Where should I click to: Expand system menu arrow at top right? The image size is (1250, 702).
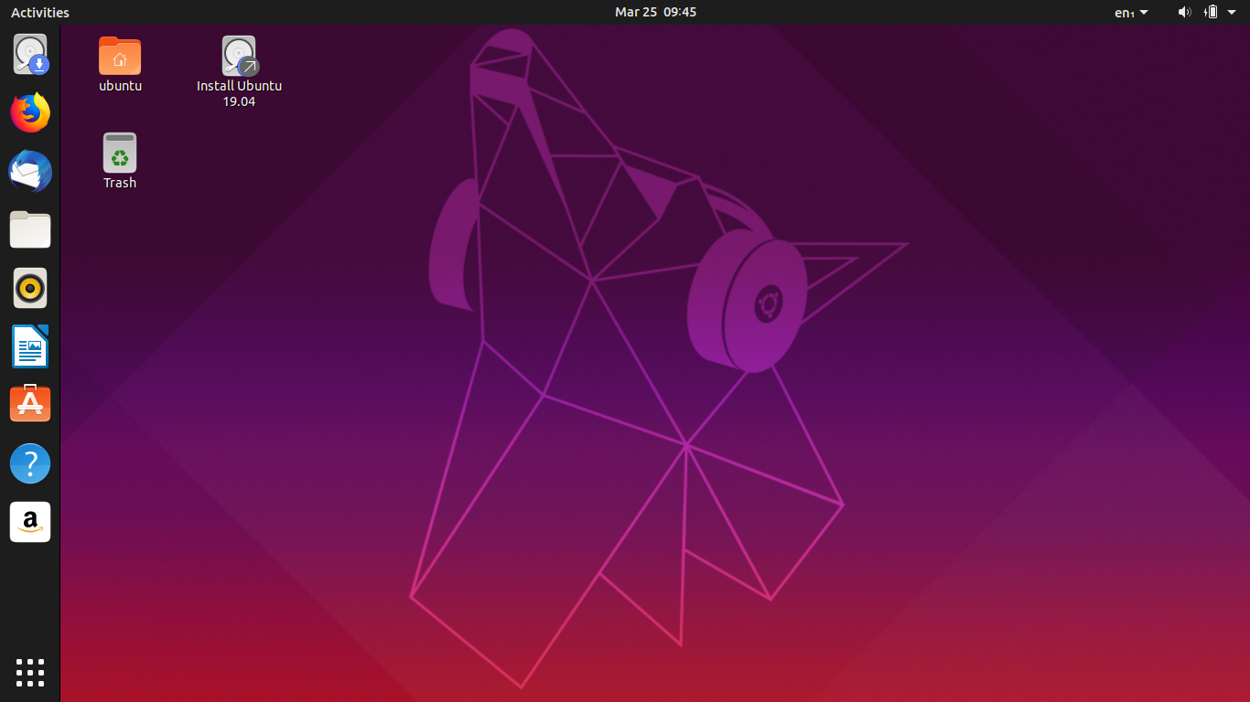coord(1232,12)
